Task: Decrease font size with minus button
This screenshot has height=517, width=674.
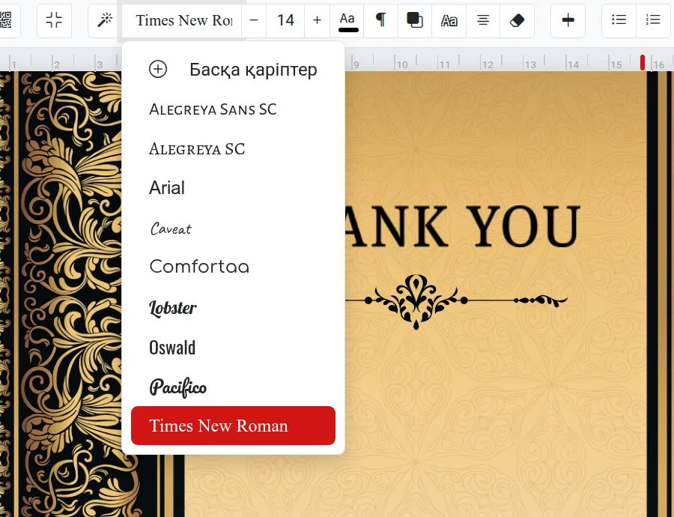Action: [x=254, y=20]
